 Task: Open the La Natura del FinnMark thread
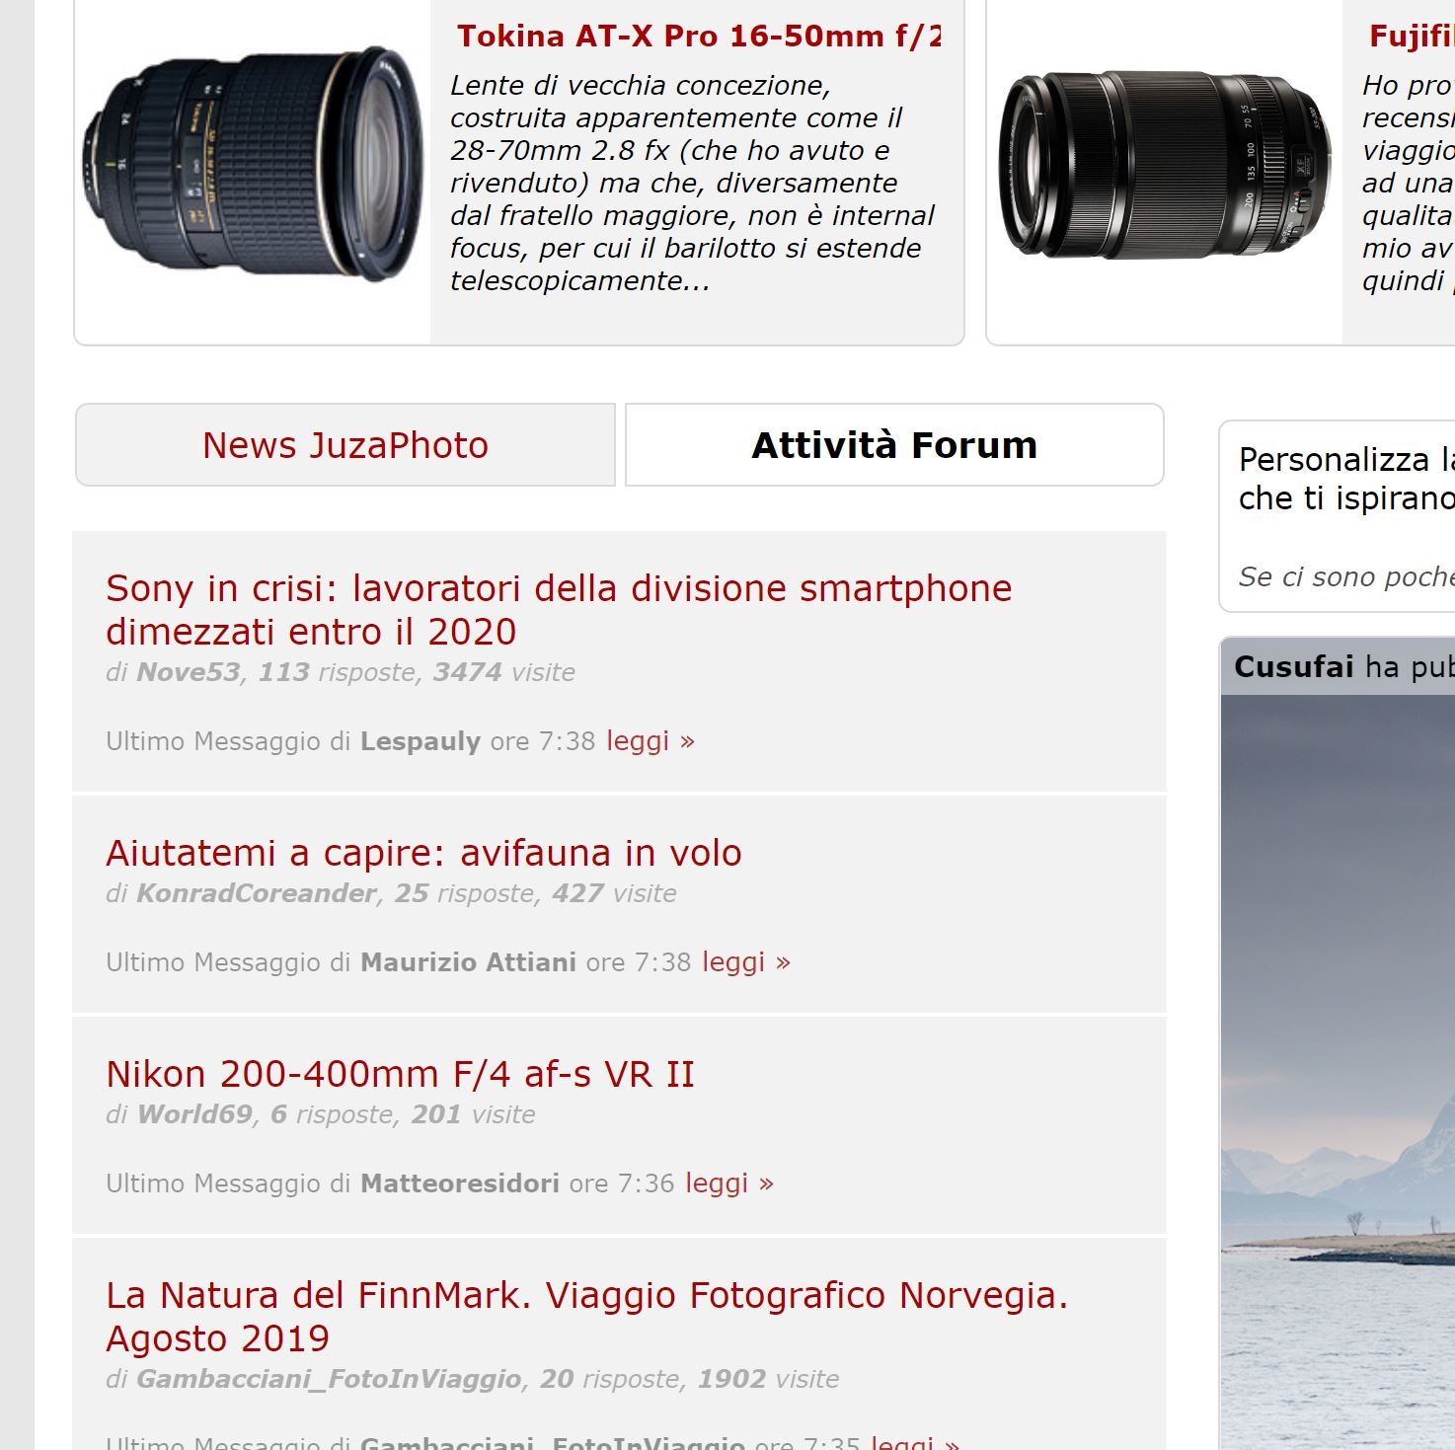pyautogui.click(x=587, y=1317)
